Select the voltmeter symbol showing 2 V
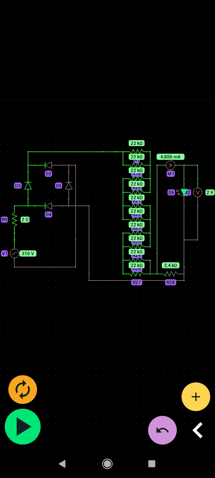Viewport: 215px width, 478px height. click(198, 192)
